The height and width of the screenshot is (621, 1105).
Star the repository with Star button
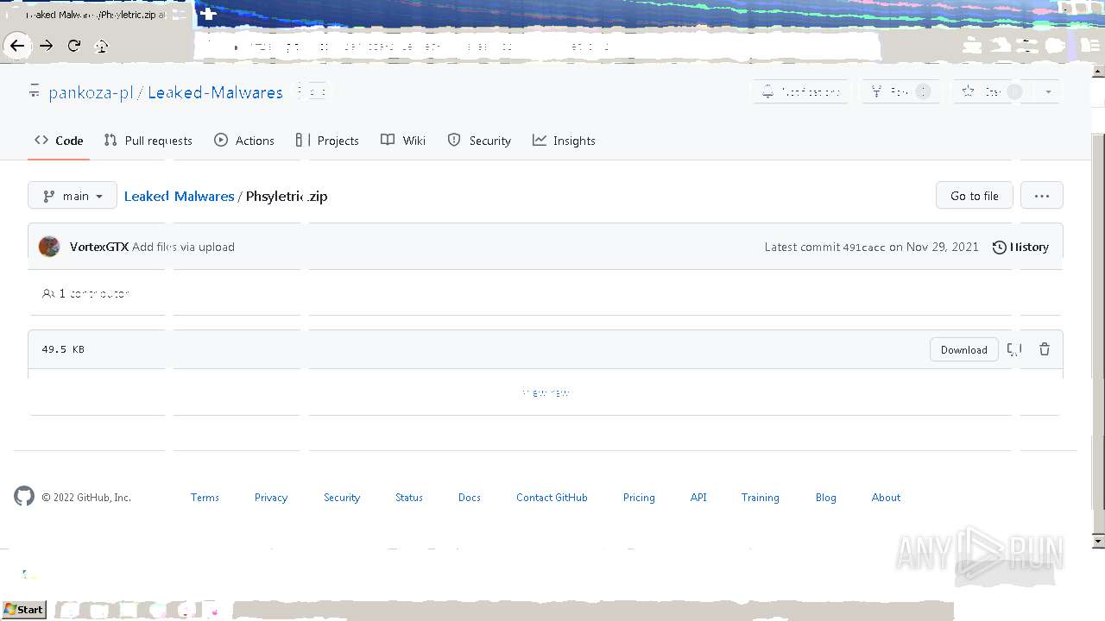[993, 91]
